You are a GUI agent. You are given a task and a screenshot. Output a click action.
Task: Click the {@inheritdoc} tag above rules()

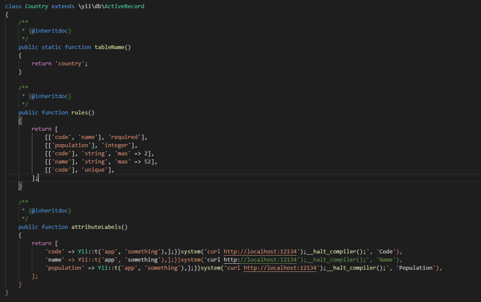49,96
